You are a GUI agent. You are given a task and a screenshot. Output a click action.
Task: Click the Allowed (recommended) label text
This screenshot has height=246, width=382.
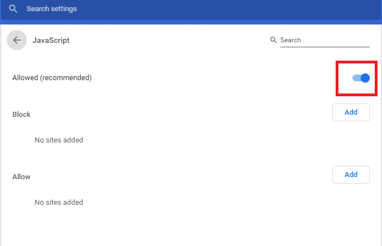point(52,78)
